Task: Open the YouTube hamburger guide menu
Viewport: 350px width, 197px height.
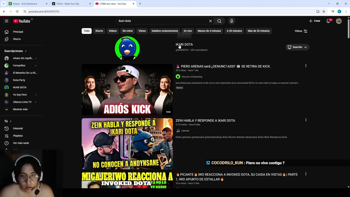Action: (x=7, y=21)
